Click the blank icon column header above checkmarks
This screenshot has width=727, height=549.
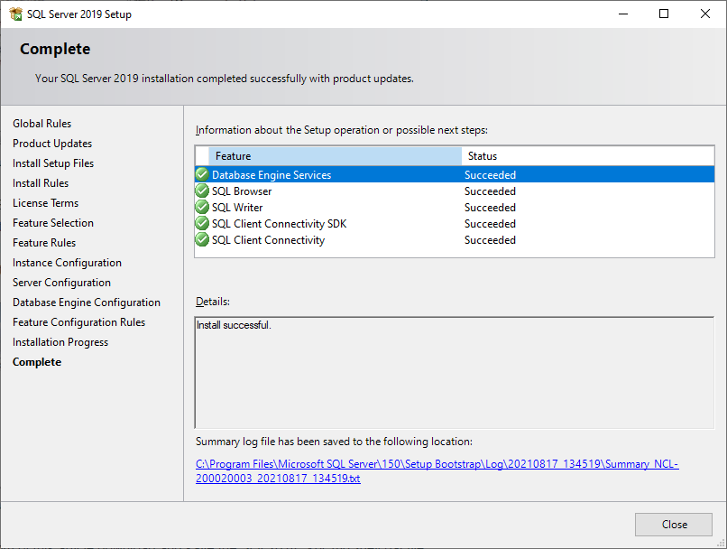202,155
